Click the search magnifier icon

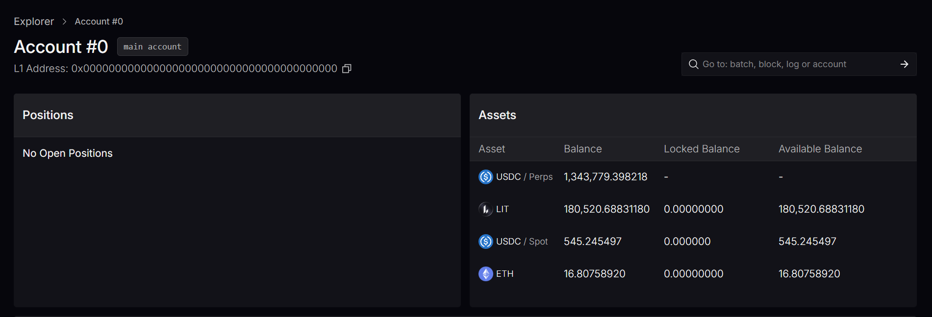click(693, 64)
